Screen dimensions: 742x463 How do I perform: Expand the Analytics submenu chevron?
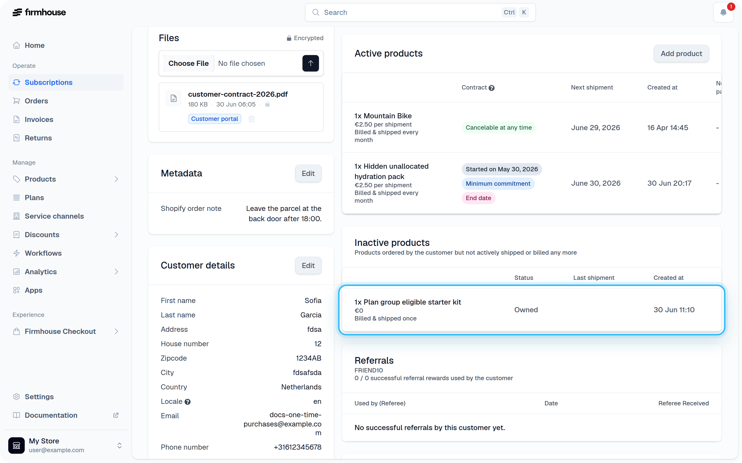coord(116,272)
